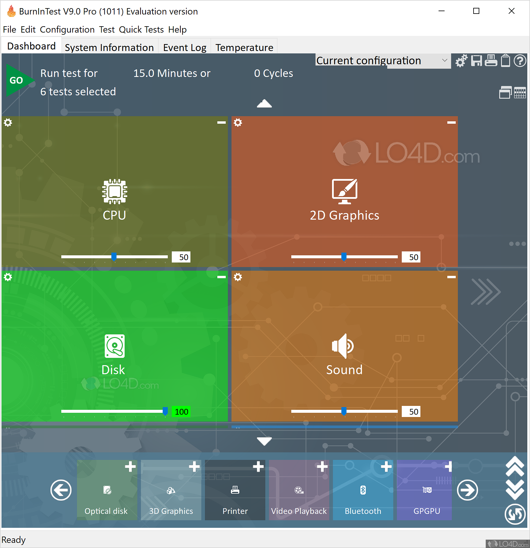Click the 15.0 Minutes duration text
The image size is (530, 548).
[x=172, y=73]
